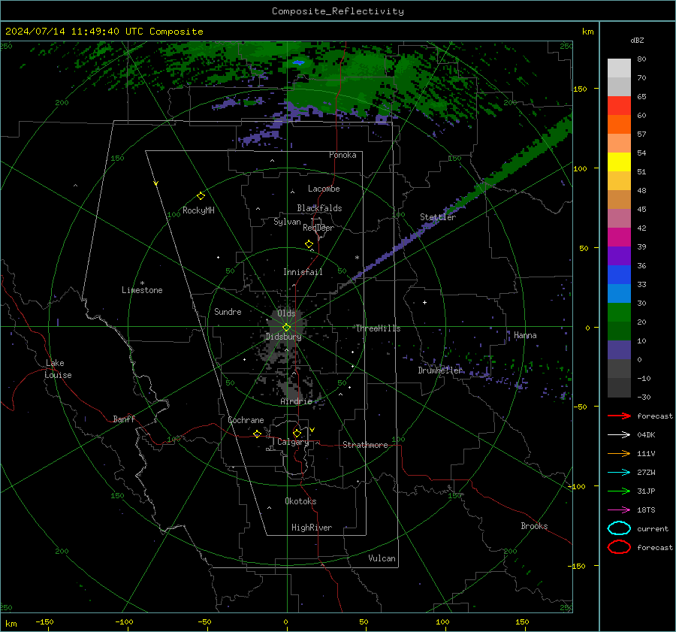This screenshot has width=676, height=632.
Task: Click the RedDeer map label
Action: click(318, 228)
